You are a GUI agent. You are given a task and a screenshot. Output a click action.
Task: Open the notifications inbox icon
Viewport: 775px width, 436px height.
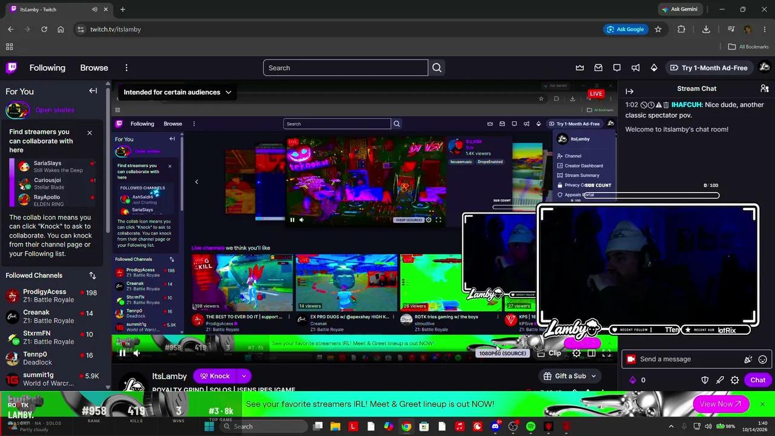tap(598, 68)
